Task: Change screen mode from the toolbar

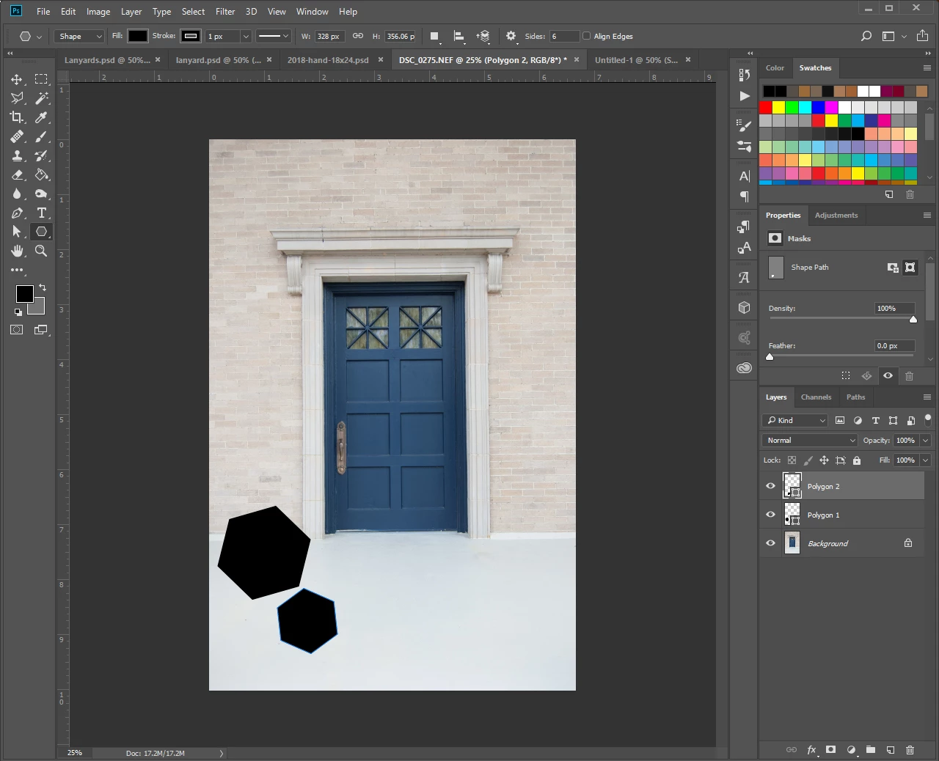Action: (x=41, y=330)
